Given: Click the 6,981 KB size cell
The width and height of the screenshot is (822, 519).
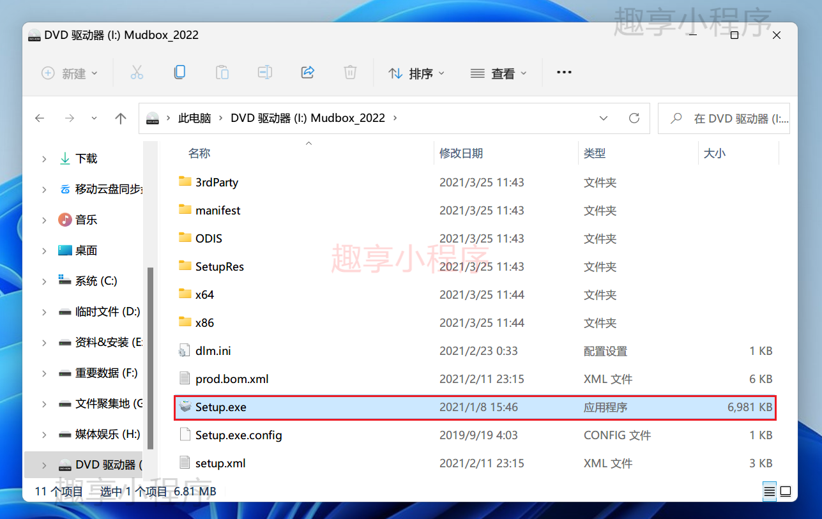Looking at the screenshot, I should click(x=750, y=407).
